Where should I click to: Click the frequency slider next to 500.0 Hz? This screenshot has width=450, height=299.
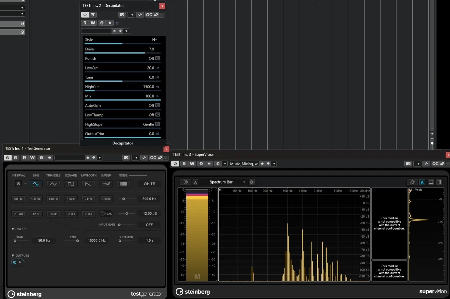pos(126,199)
